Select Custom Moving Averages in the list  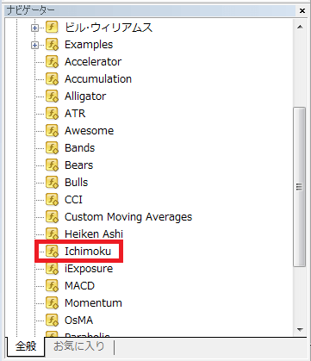pos(128,217)
